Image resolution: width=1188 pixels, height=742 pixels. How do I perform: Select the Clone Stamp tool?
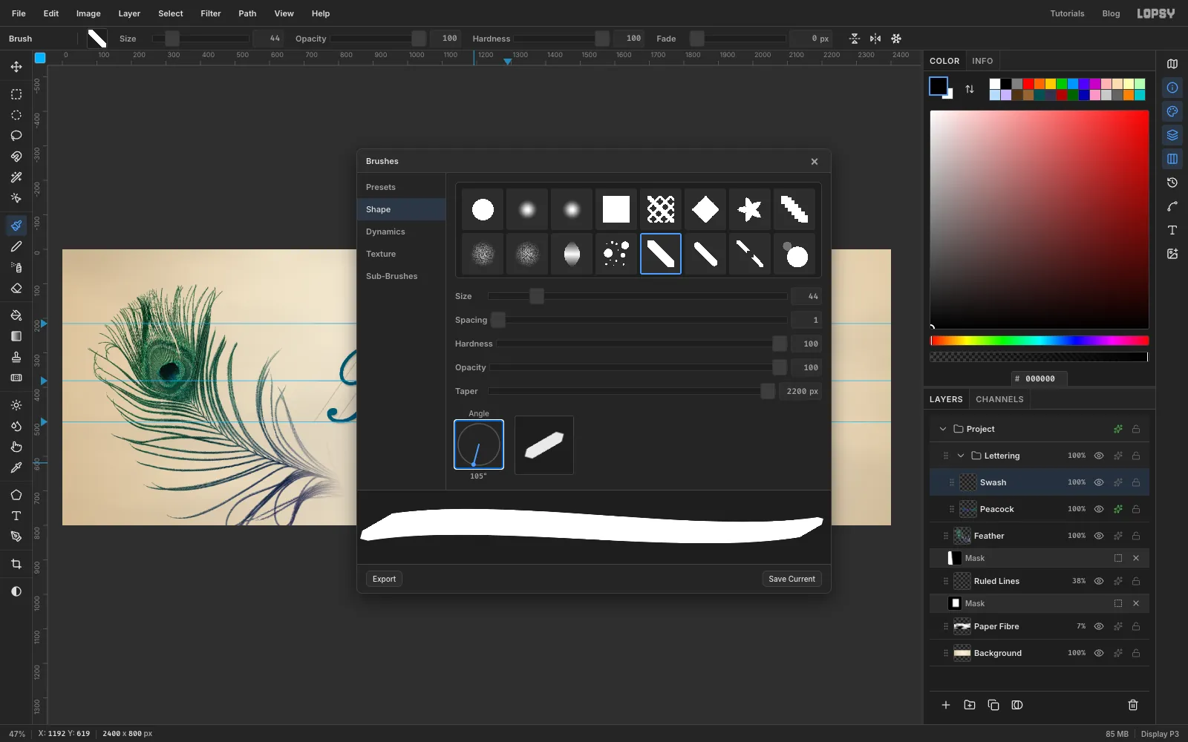click(x=16, y=357)
